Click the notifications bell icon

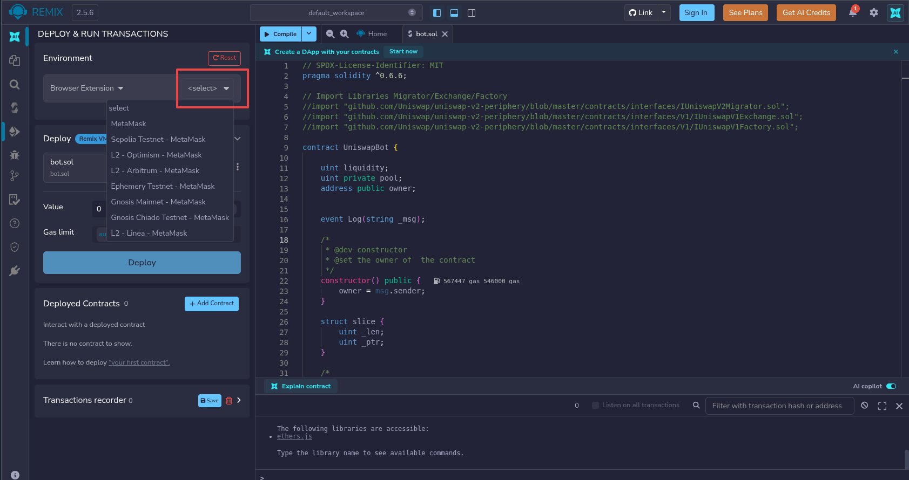pyautogui.click(x=853, y=12)
